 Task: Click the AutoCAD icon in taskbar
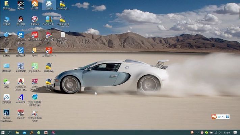click(x=46, y=132)
